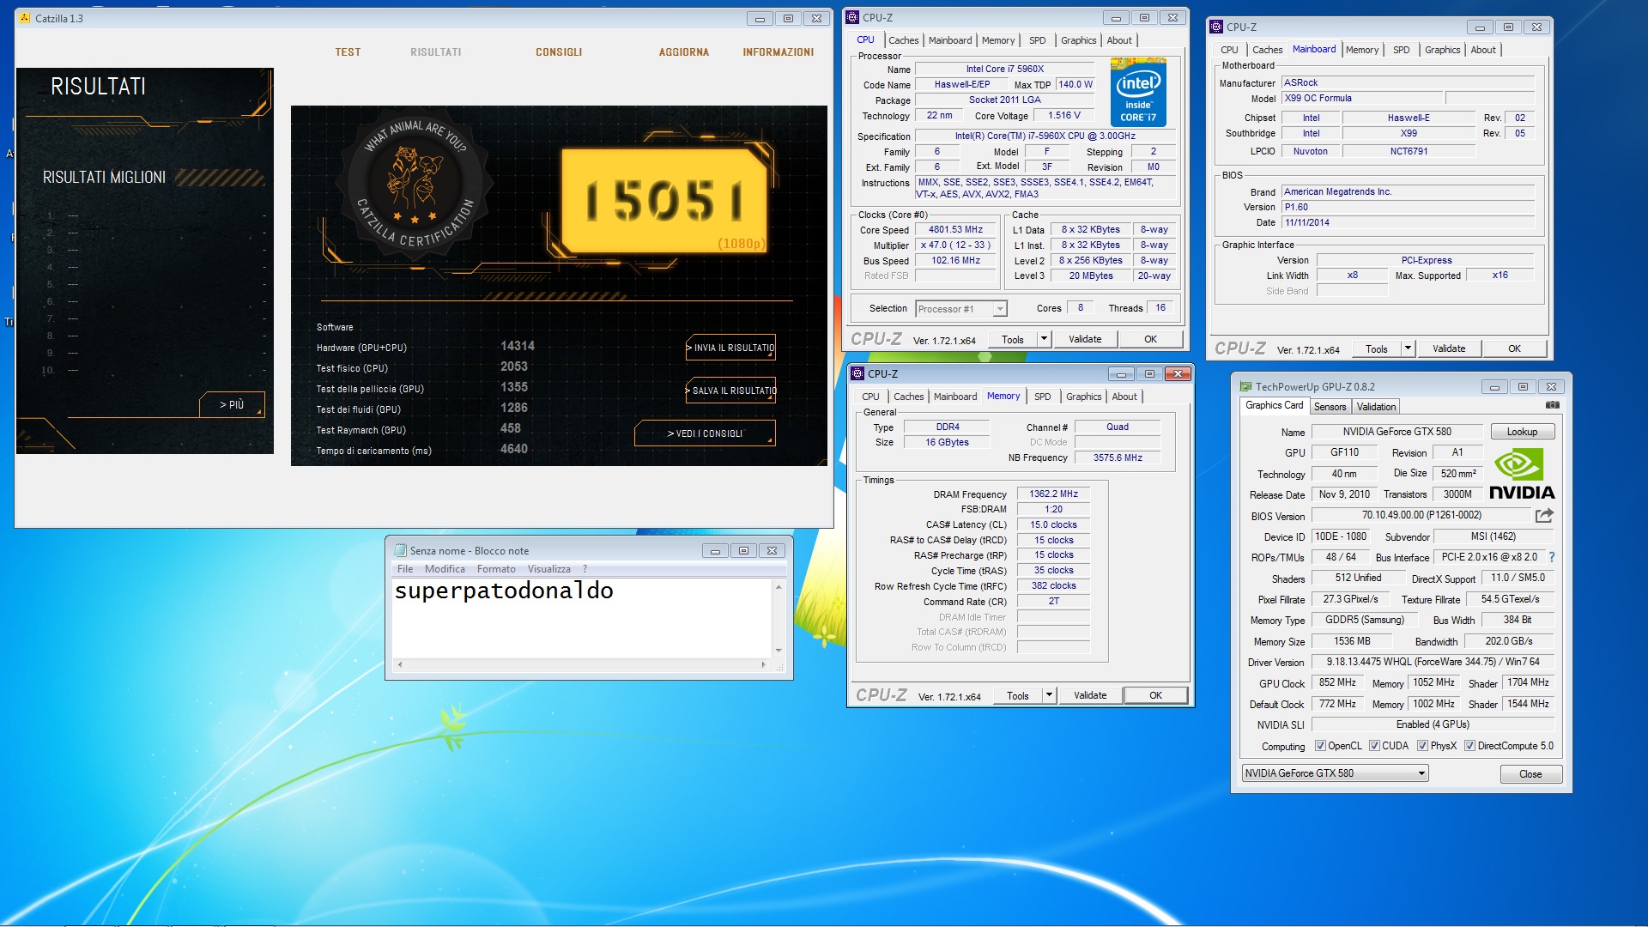Click the Notepad horizontal scrollbar
This screenshot has height=927, width=1648.
tap(581, 664)
